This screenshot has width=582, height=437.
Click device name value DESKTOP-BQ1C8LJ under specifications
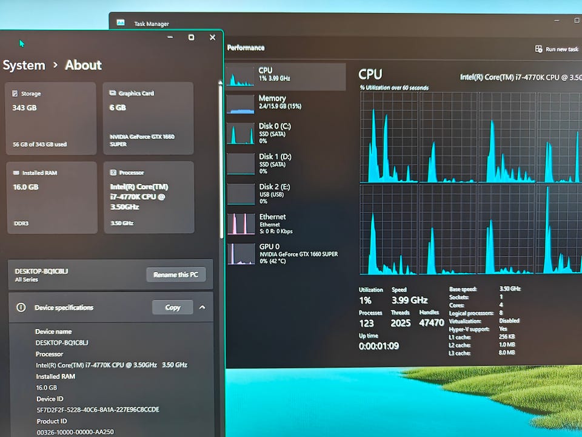62,342
